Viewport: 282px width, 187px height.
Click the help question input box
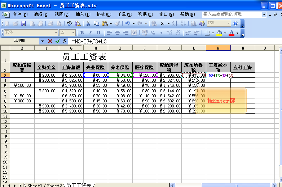[232, 14]
